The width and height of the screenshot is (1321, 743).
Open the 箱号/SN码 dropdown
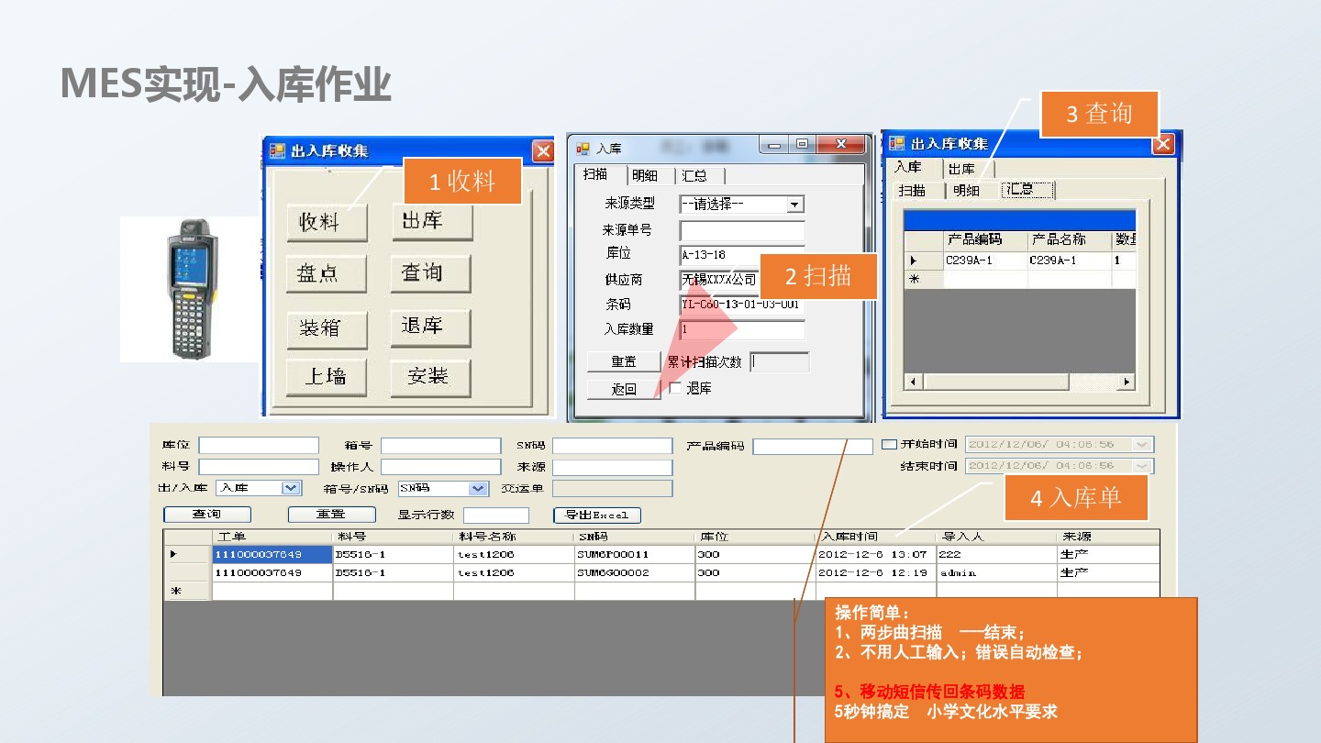(x=477, y=489)
